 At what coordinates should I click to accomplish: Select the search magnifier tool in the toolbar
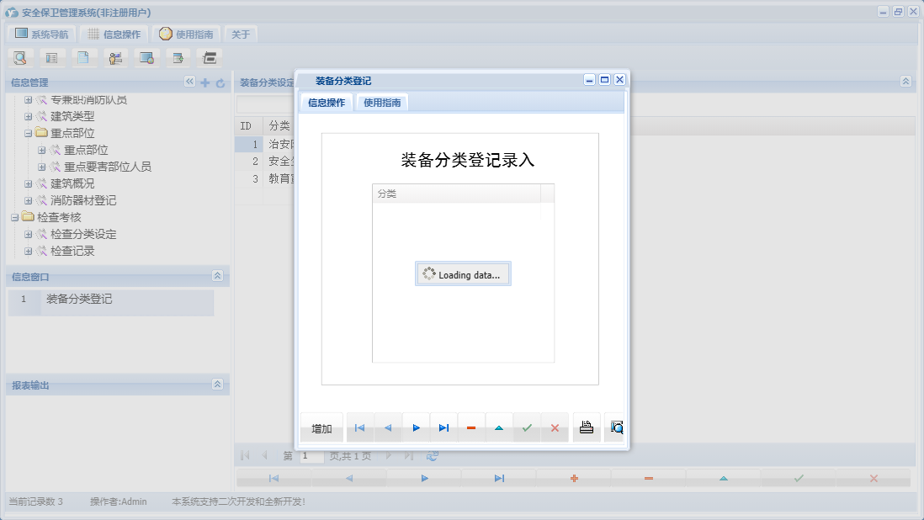[19, 57]
